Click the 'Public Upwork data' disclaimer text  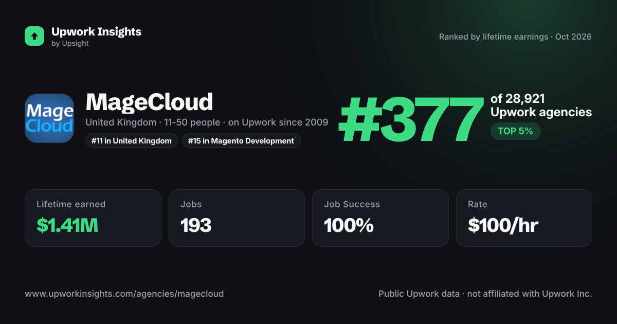coord(485,294)
